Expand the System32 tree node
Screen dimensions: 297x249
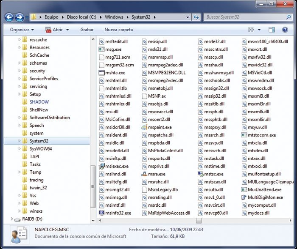click(20, 141)
